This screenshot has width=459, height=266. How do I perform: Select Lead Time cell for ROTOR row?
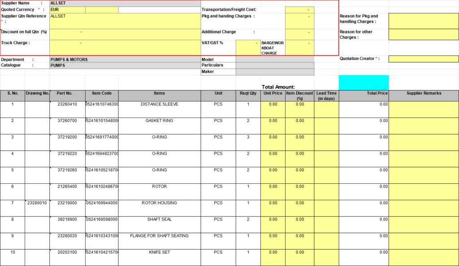[x=326, y=191]
